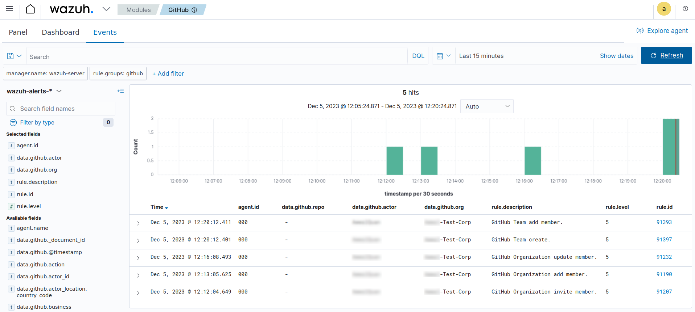Select the data.github.action field
The height and width of the screenshot is (312, 695).
(40, 265)
